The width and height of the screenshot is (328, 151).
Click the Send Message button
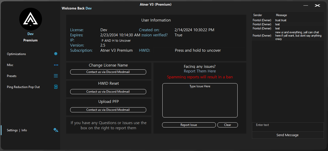click(x=288, y=135)
